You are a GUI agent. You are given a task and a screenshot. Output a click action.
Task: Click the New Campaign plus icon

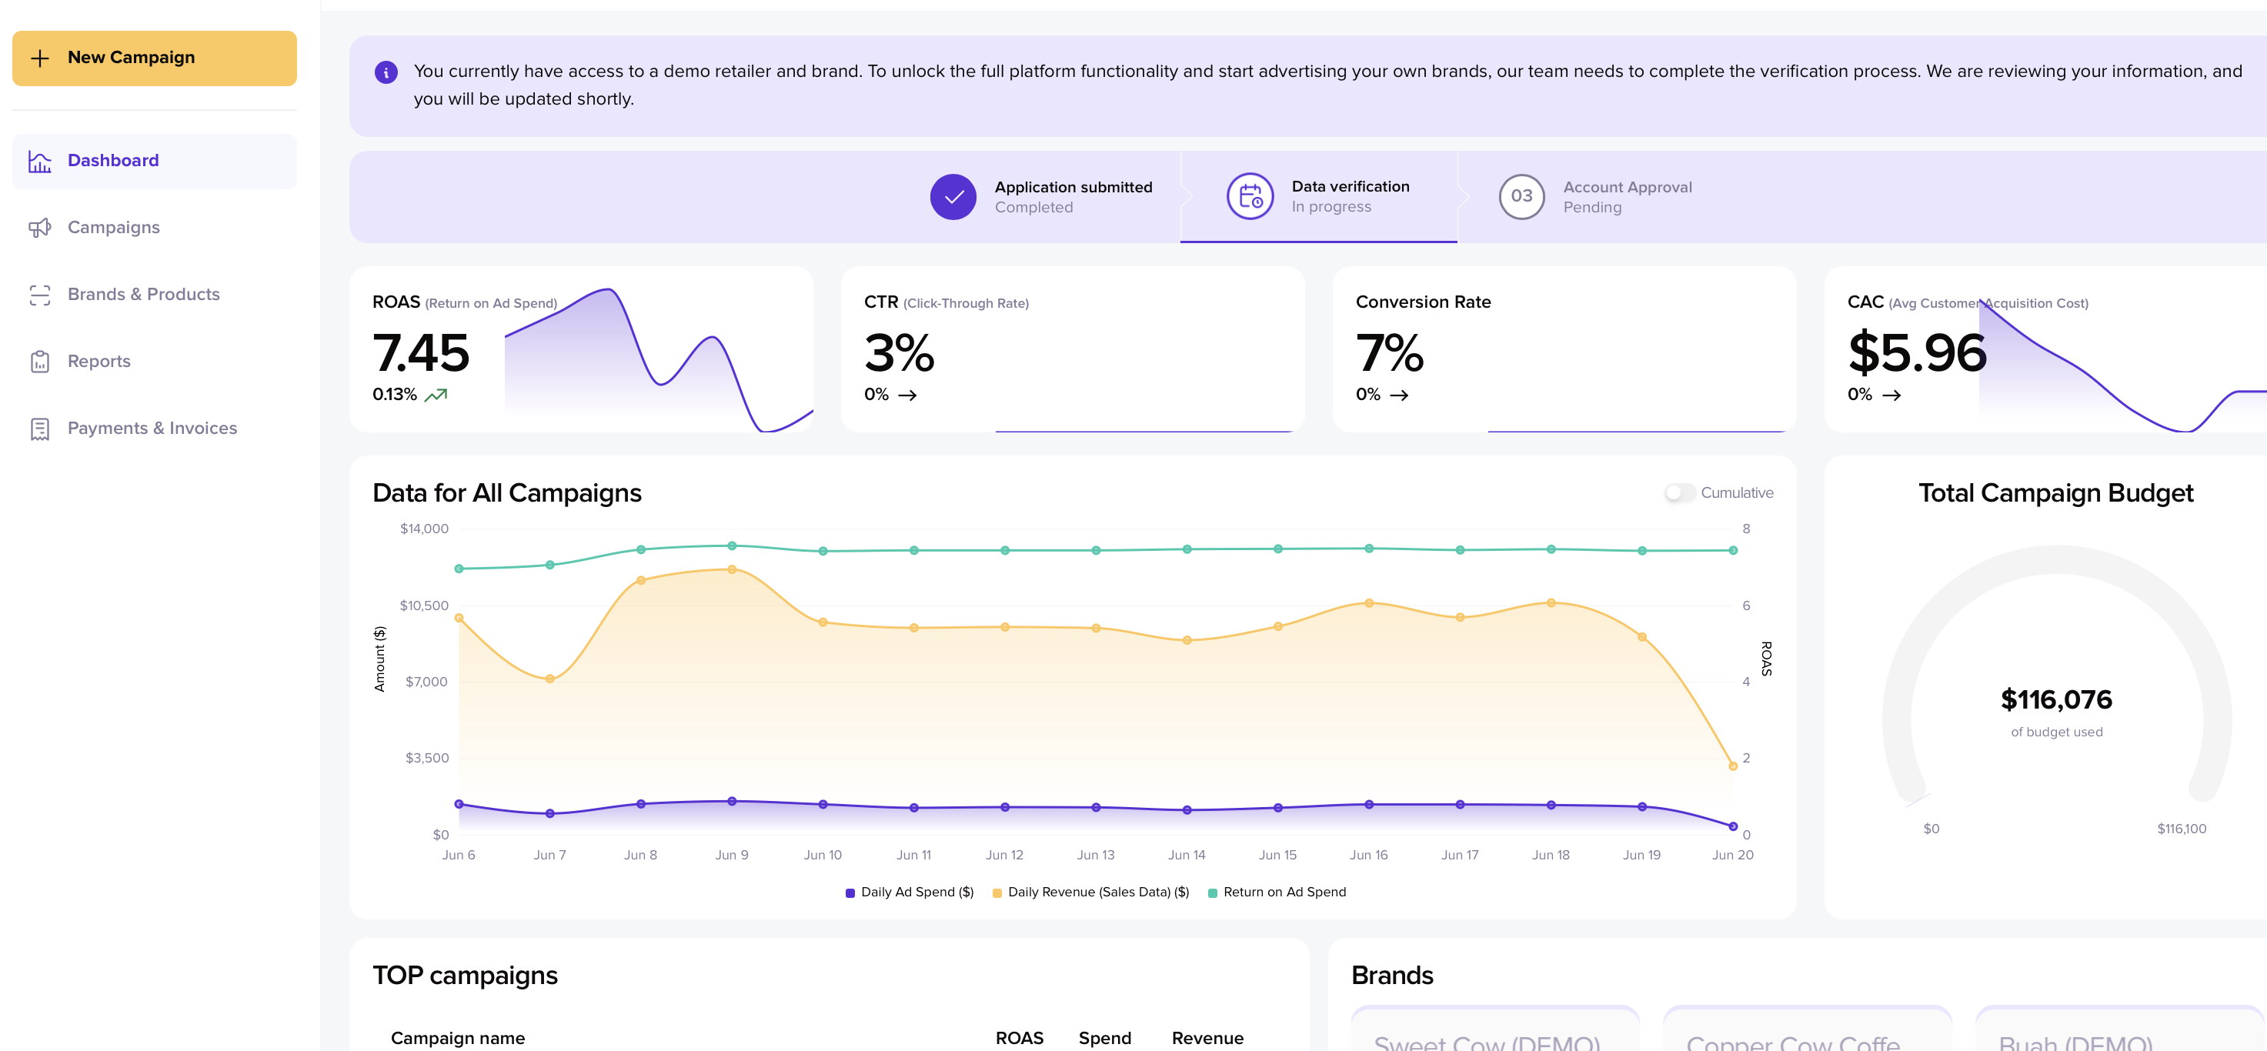point(39,58)
